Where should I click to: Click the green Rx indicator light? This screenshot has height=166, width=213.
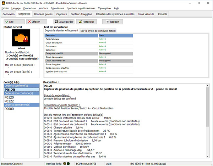(68, 164)
